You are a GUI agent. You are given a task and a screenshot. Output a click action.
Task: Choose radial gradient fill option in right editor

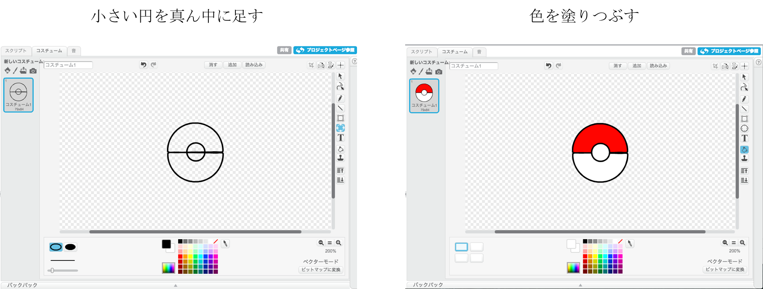[477, 258]
